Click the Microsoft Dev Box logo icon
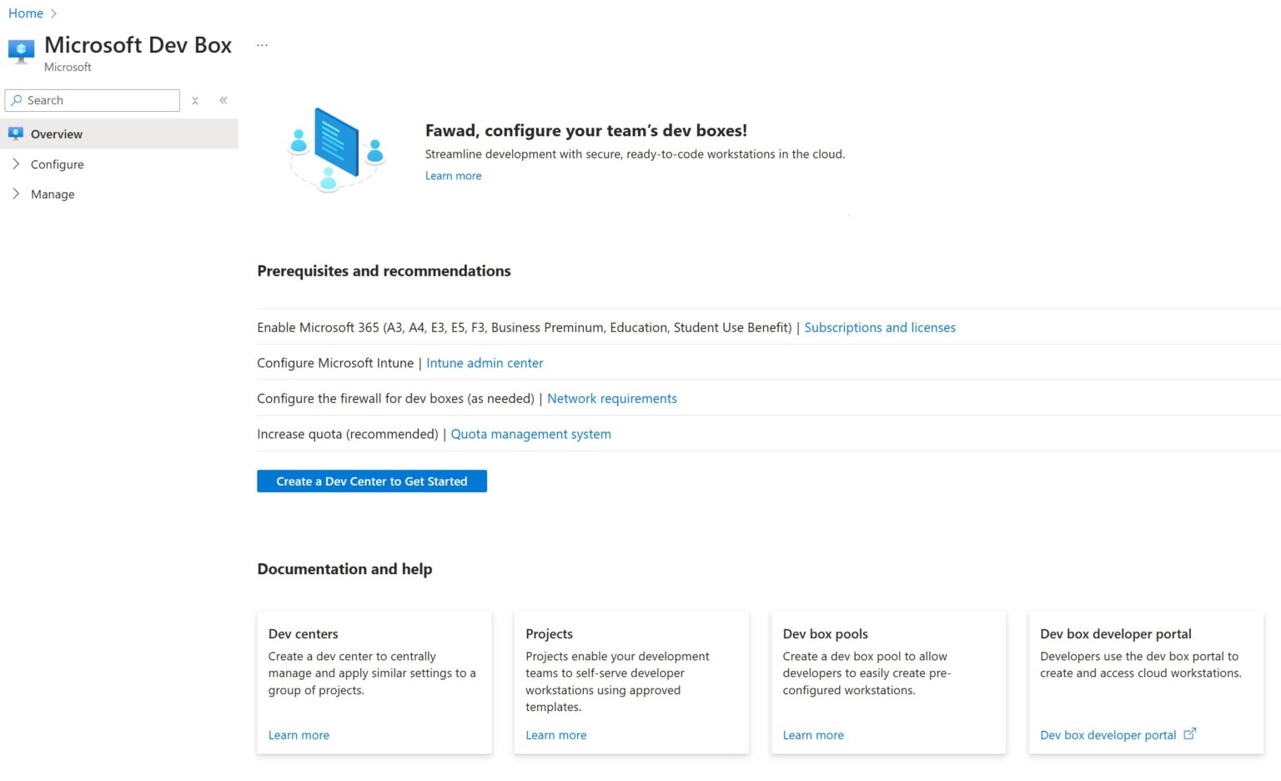Viewport: 1281px width, 781px height. coord(20,51)
